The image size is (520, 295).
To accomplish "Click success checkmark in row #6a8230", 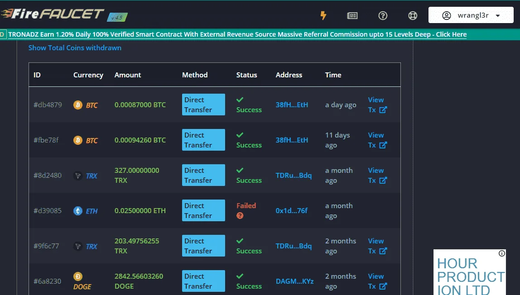I will 240,276.
